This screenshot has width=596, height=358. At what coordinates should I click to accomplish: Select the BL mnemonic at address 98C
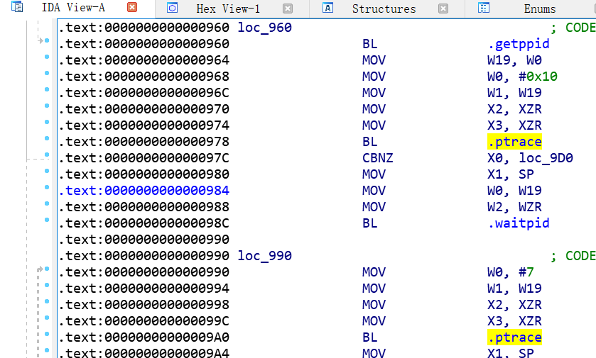(370, 223)
